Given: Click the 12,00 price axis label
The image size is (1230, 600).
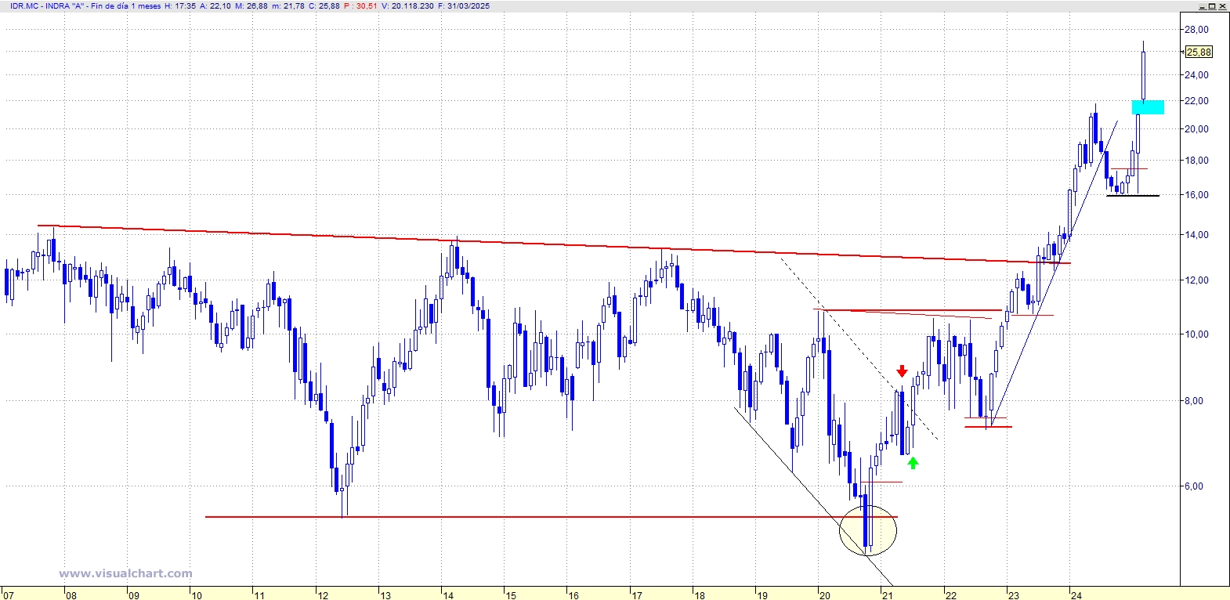Looking at the screenshot, I should (1196, 280).
